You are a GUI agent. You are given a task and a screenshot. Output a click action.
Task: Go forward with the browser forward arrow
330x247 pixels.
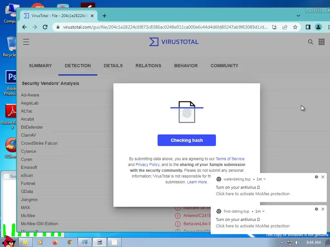[x=35, y=27]
